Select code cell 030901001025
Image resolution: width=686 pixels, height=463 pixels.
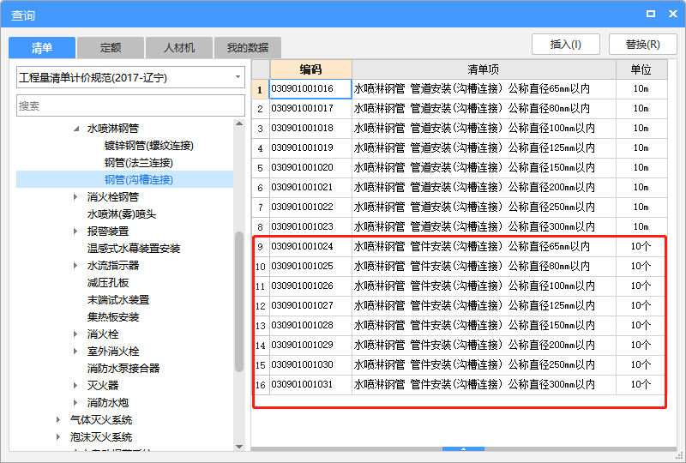click(310, 266)
